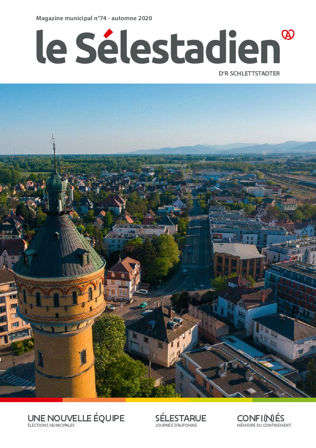Open the "SÉLESTARUE" headline

click(x=181, y=418)
